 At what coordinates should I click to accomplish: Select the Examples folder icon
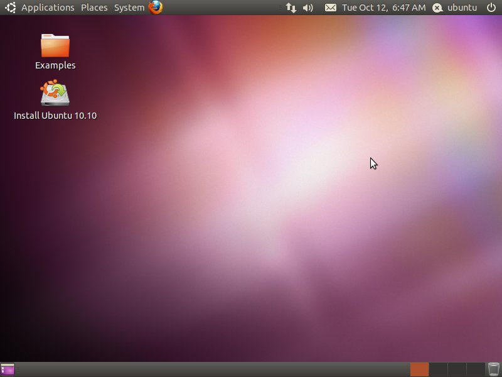[55, 45]
